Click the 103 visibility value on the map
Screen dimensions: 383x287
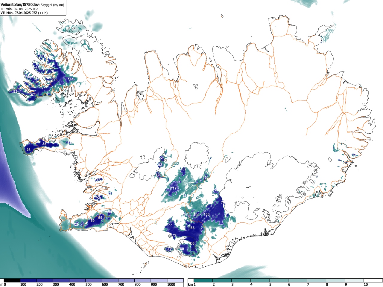tap(207, 215)
